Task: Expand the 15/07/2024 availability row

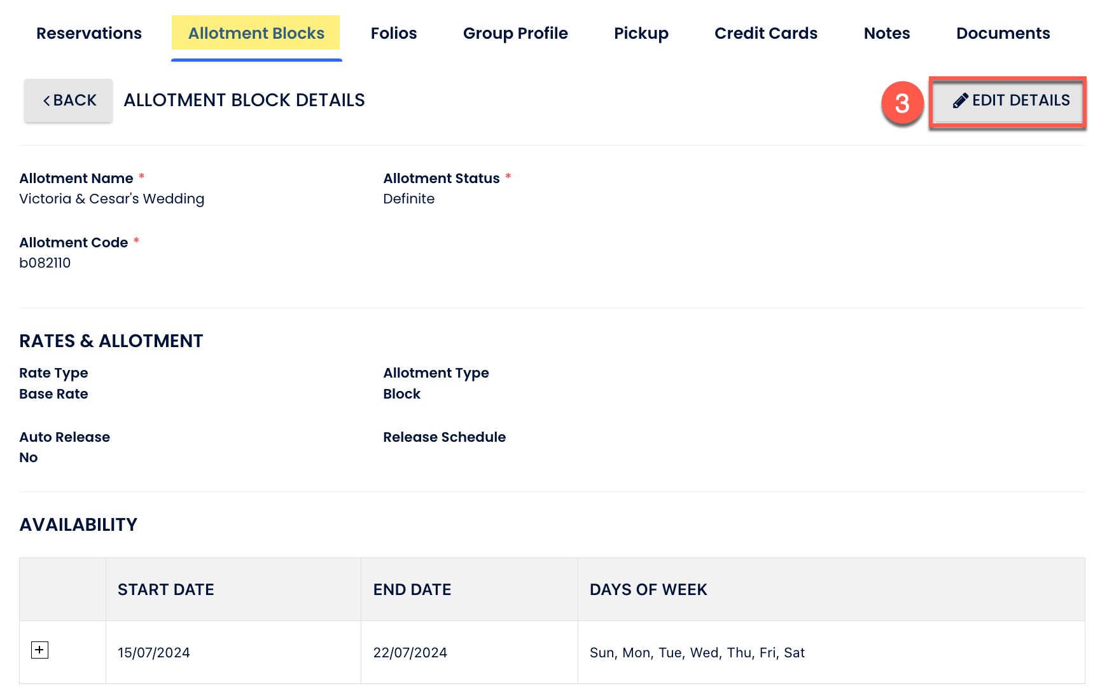Action: (x=39, y=650)
